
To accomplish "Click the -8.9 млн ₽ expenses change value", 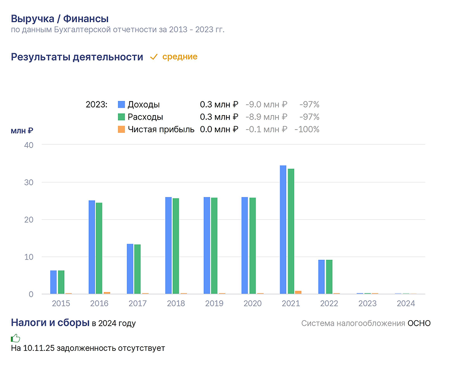I will (x=266, y=117).
